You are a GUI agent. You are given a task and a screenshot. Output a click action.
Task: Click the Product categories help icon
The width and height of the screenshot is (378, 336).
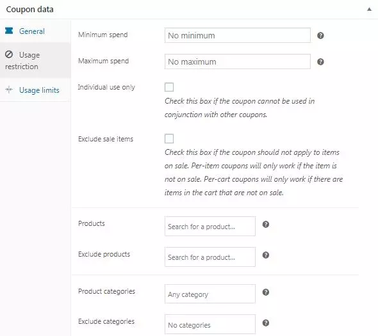pos(266,292)
